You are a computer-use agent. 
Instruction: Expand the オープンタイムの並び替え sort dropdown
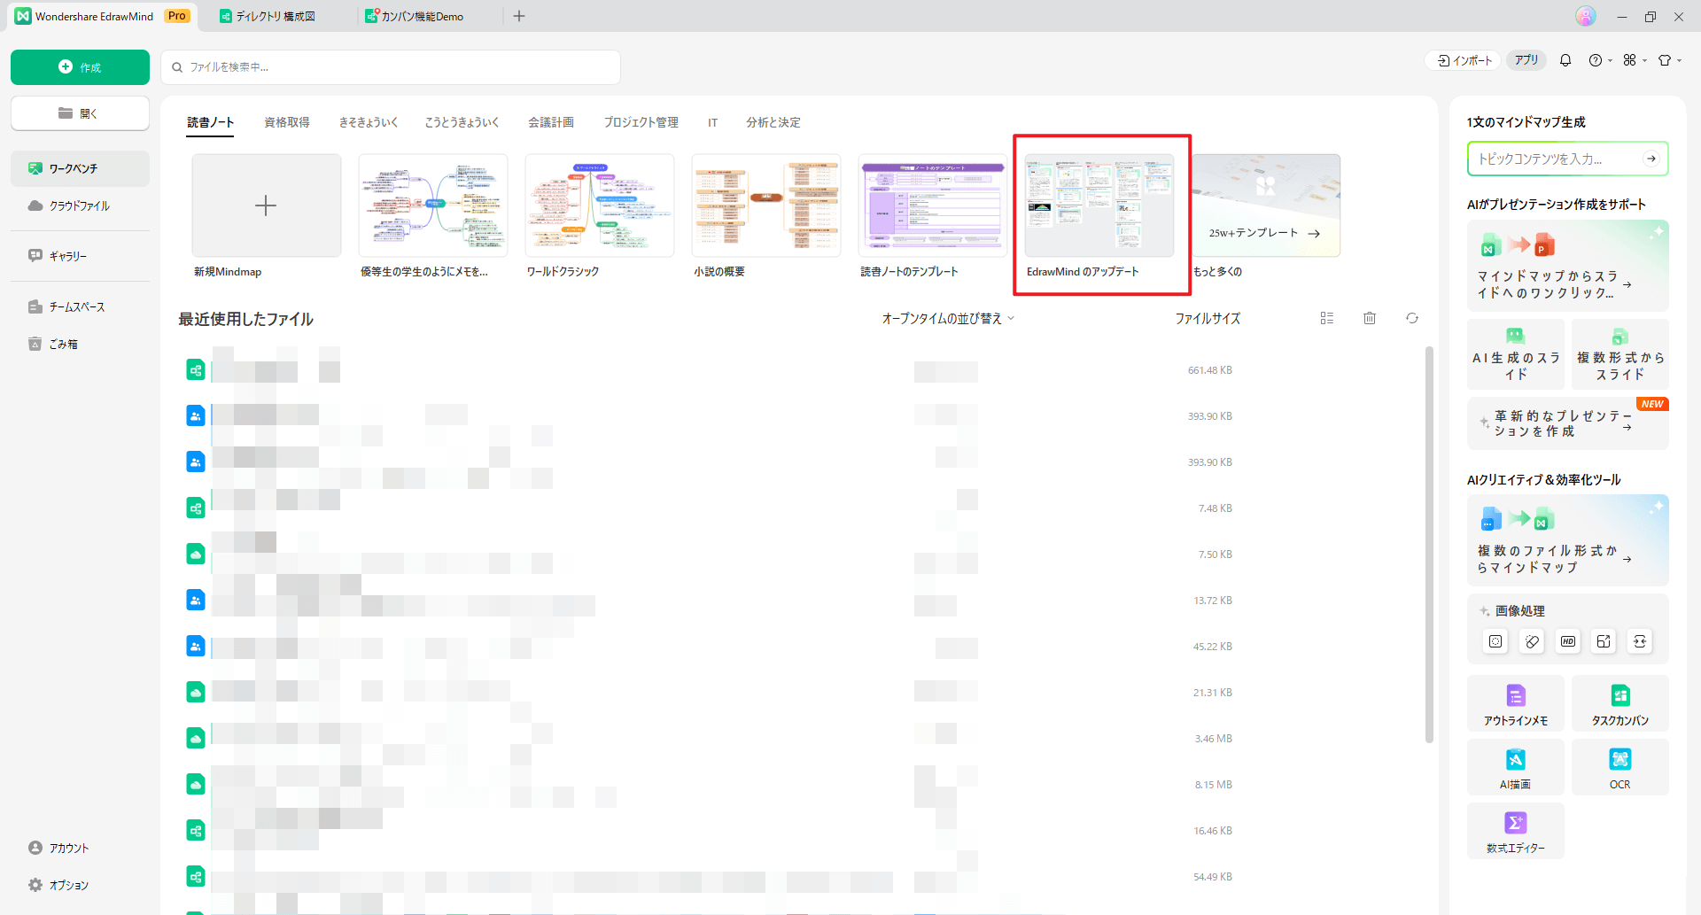coord(948,318)
